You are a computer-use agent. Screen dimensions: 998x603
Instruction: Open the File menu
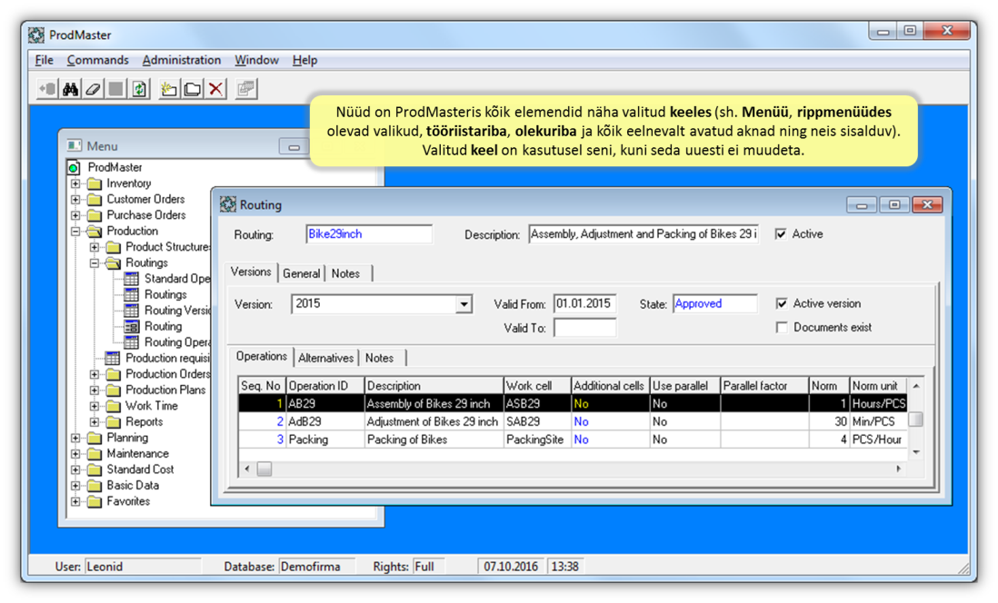pyautogui.click(x=44, y=60)
